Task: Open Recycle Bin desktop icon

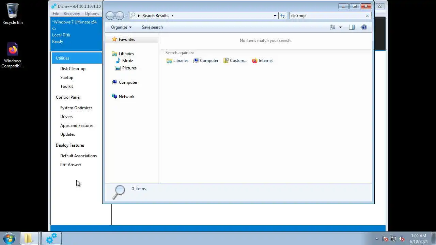Action: pyautogui.click(x=13, y=14)
